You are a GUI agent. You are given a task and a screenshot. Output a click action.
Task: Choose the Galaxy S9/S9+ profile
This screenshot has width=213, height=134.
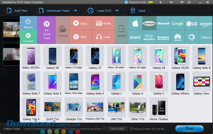(x=31, y=58)
